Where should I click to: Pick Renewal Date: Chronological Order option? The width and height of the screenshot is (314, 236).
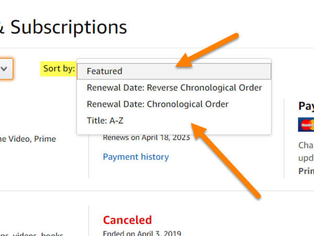[174, 104]
